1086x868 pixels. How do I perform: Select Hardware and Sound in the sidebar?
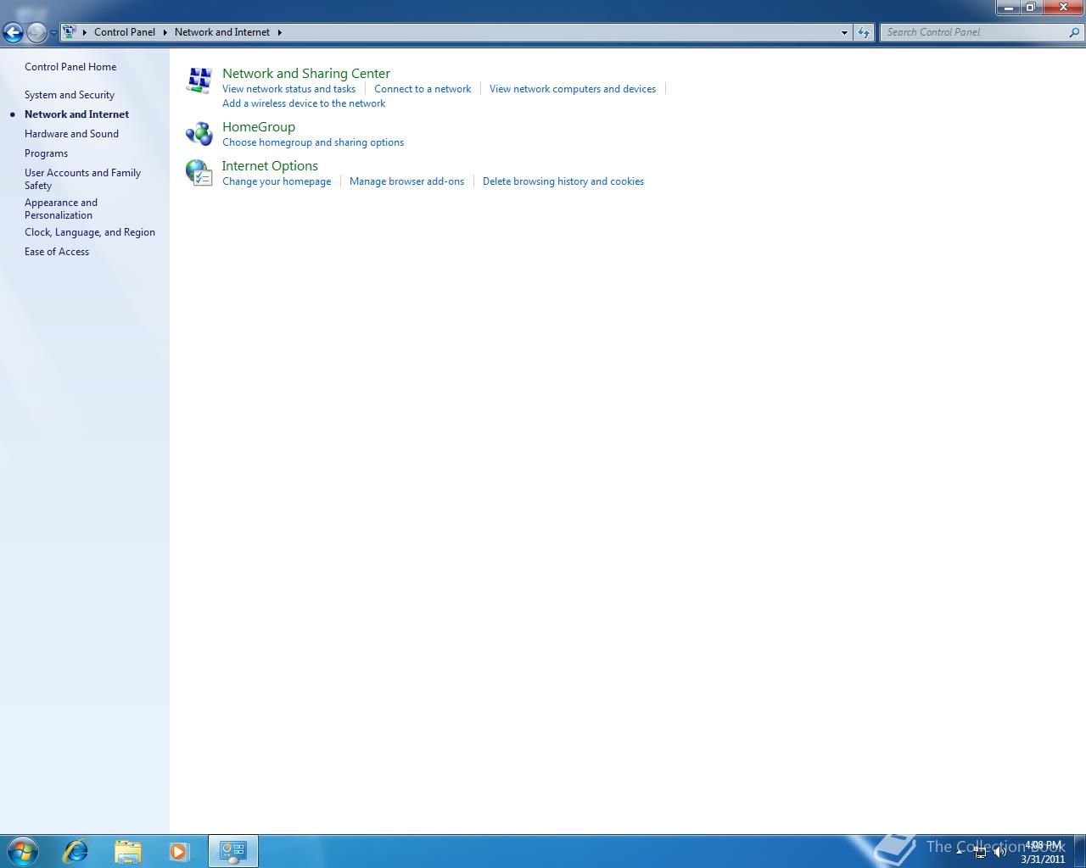click(71, 133)
